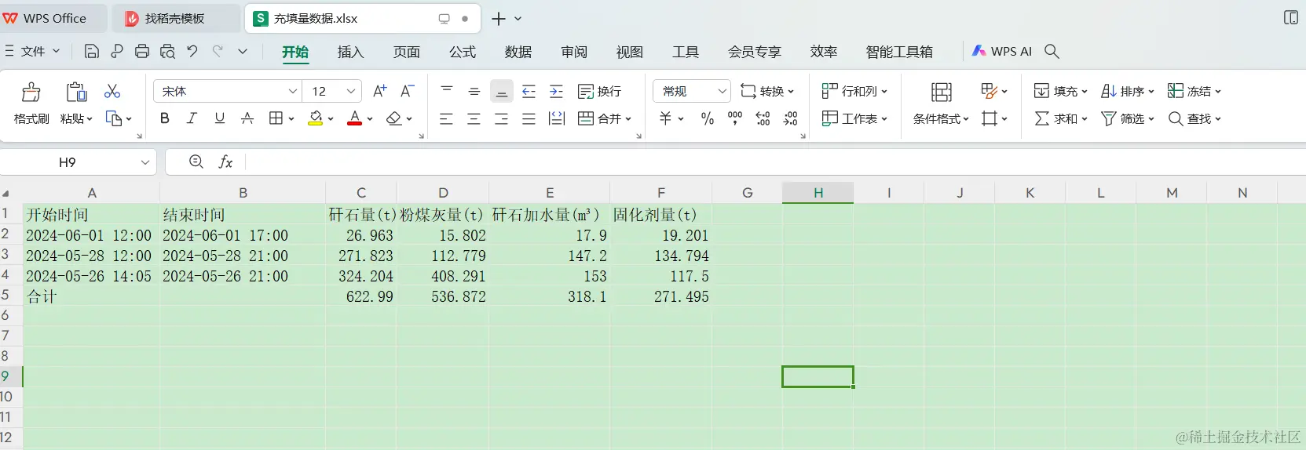Increase decimal places
Screen dimensions: 1306x450
pos(763,118)
